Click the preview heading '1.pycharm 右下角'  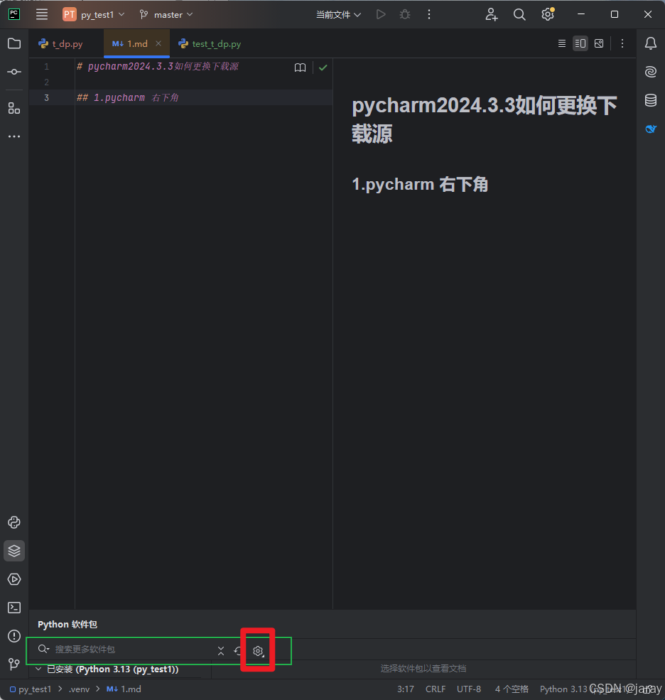click(419, 184)
